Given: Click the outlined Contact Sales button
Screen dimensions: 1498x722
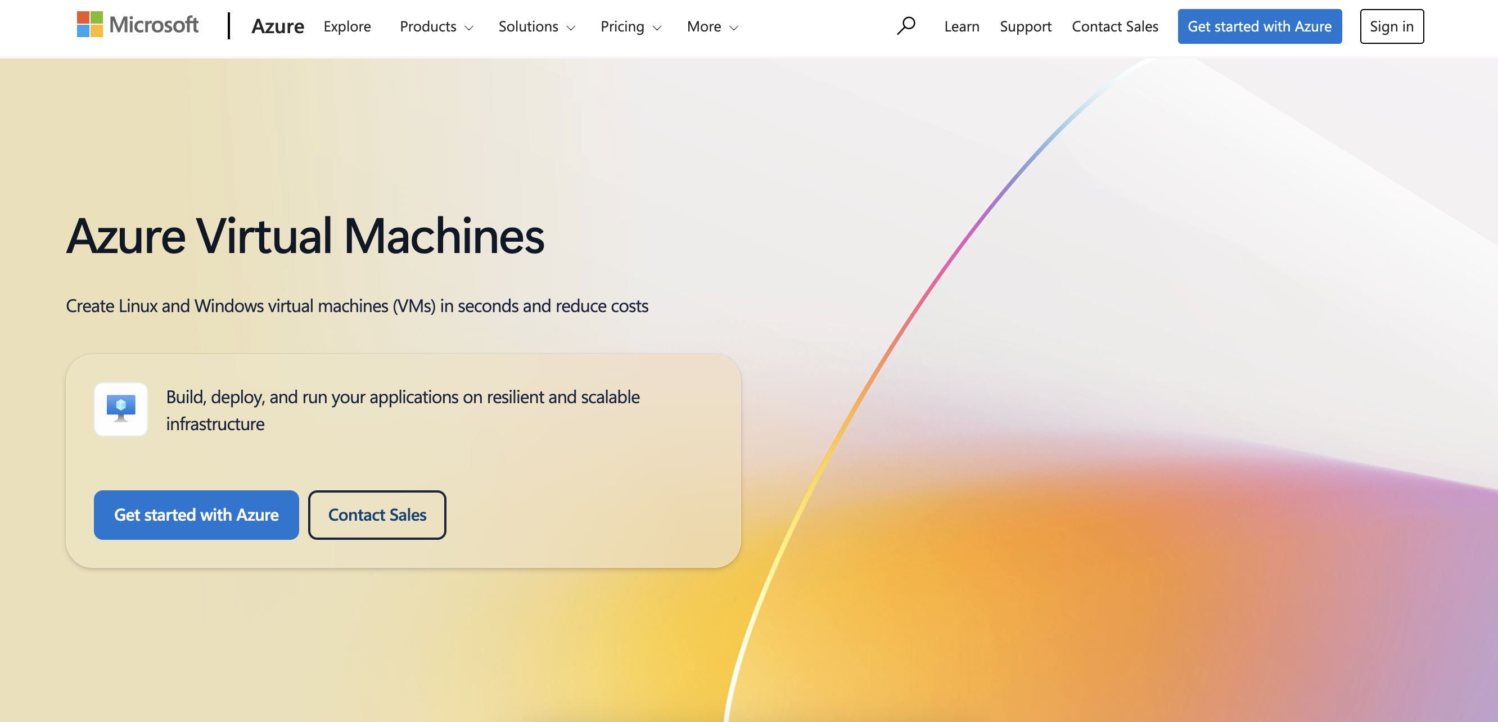Looking at the screenshot, I should tap(377, 515).
